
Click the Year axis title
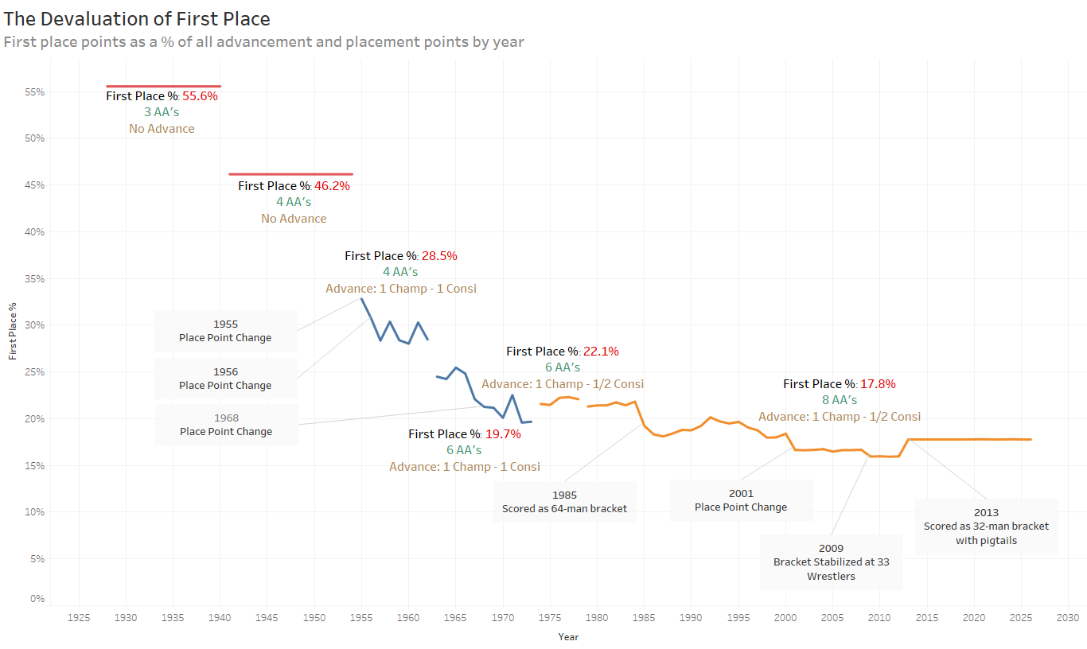coord(568,637)
